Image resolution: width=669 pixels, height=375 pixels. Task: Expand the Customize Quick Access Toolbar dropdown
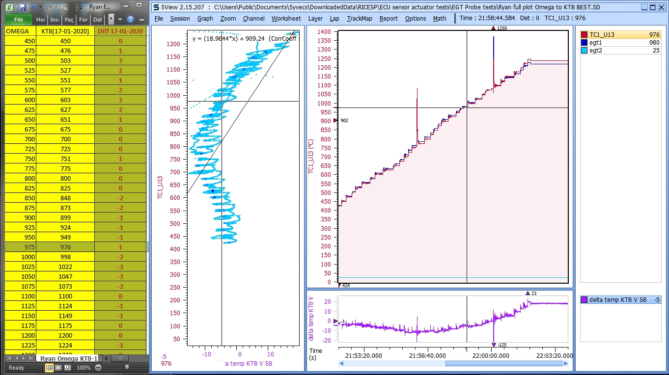81,7
